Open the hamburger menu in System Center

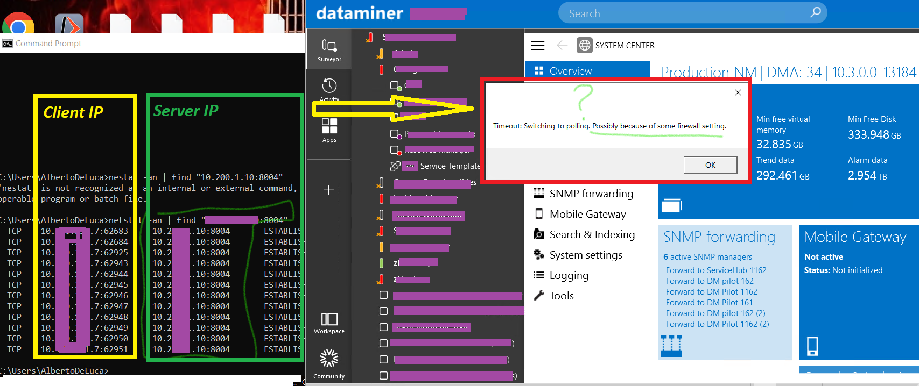click(x=538, y=46)
